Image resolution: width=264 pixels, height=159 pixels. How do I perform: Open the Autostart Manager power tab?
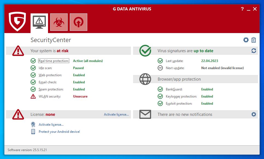pyautogui.click(x=79, y=22)
